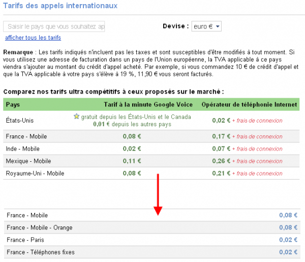Click the 0,07 € operator rate for Inde
Image resolution: width=305 pixels, height=262 pixels.
(221, 149)
